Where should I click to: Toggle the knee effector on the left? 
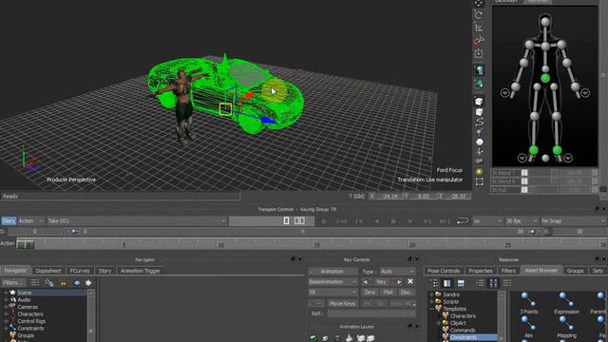[x=534, y=116]
